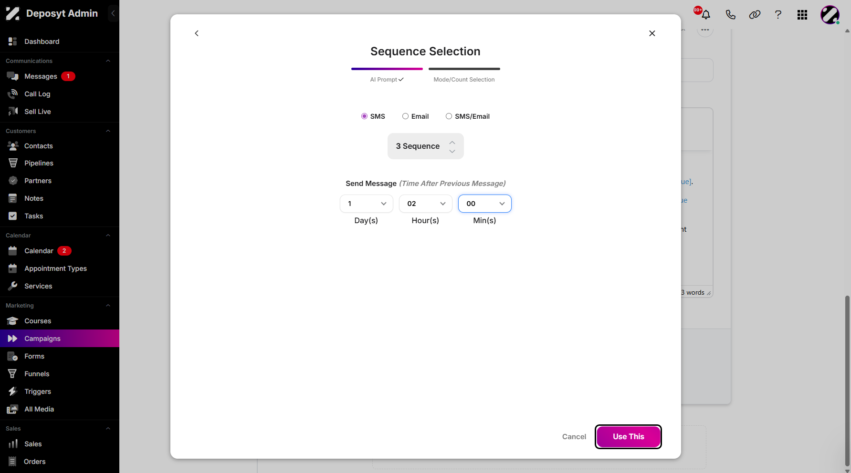Viewport: 851px width, 473px height.
Task: Open Campaigns in the sidebar
Action: pos(60,339)
